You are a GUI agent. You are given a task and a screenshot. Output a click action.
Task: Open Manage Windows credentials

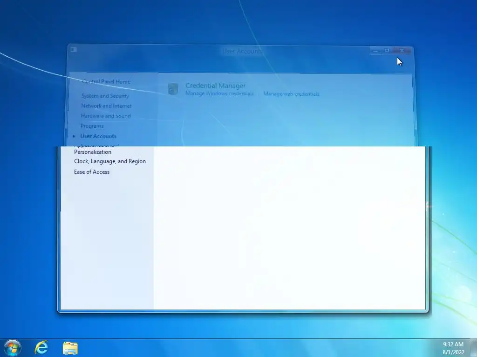tap(219, 93)
